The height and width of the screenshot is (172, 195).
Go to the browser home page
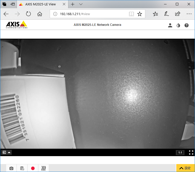(x=40, y=14)
